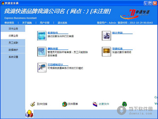Click the 收寄快件 briefcase icon
Image resolution: width=158 pixels, height=119 pixels.
click(95, 104)
